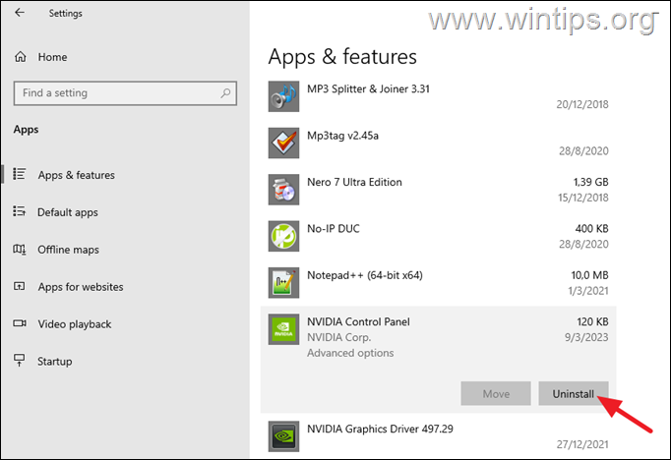This screenshot has width=671, height=460.
Task: Click NVIDIA Control Panel app name
Action: tap(358, 321)
